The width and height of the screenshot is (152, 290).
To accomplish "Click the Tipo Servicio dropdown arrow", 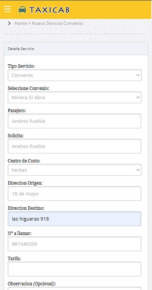I will (x=138, y=75).
